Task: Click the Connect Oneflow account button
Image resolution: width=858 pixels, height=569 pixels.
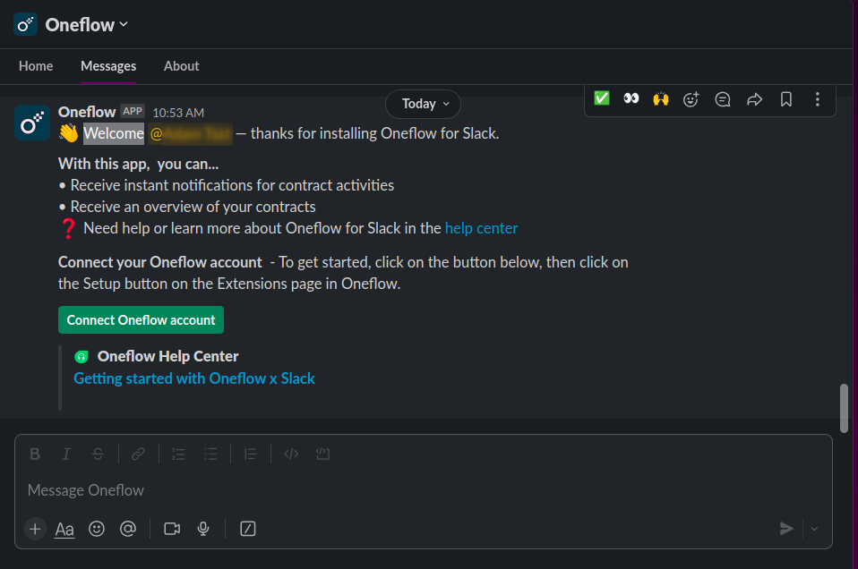Action: [141, 319]
